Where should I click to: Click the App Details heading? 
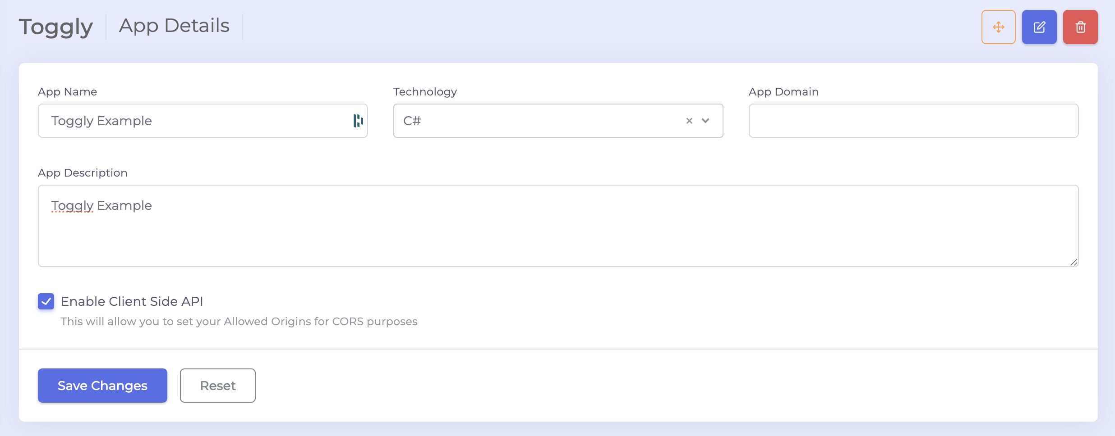pyautogui.click(x=174, y=26)
